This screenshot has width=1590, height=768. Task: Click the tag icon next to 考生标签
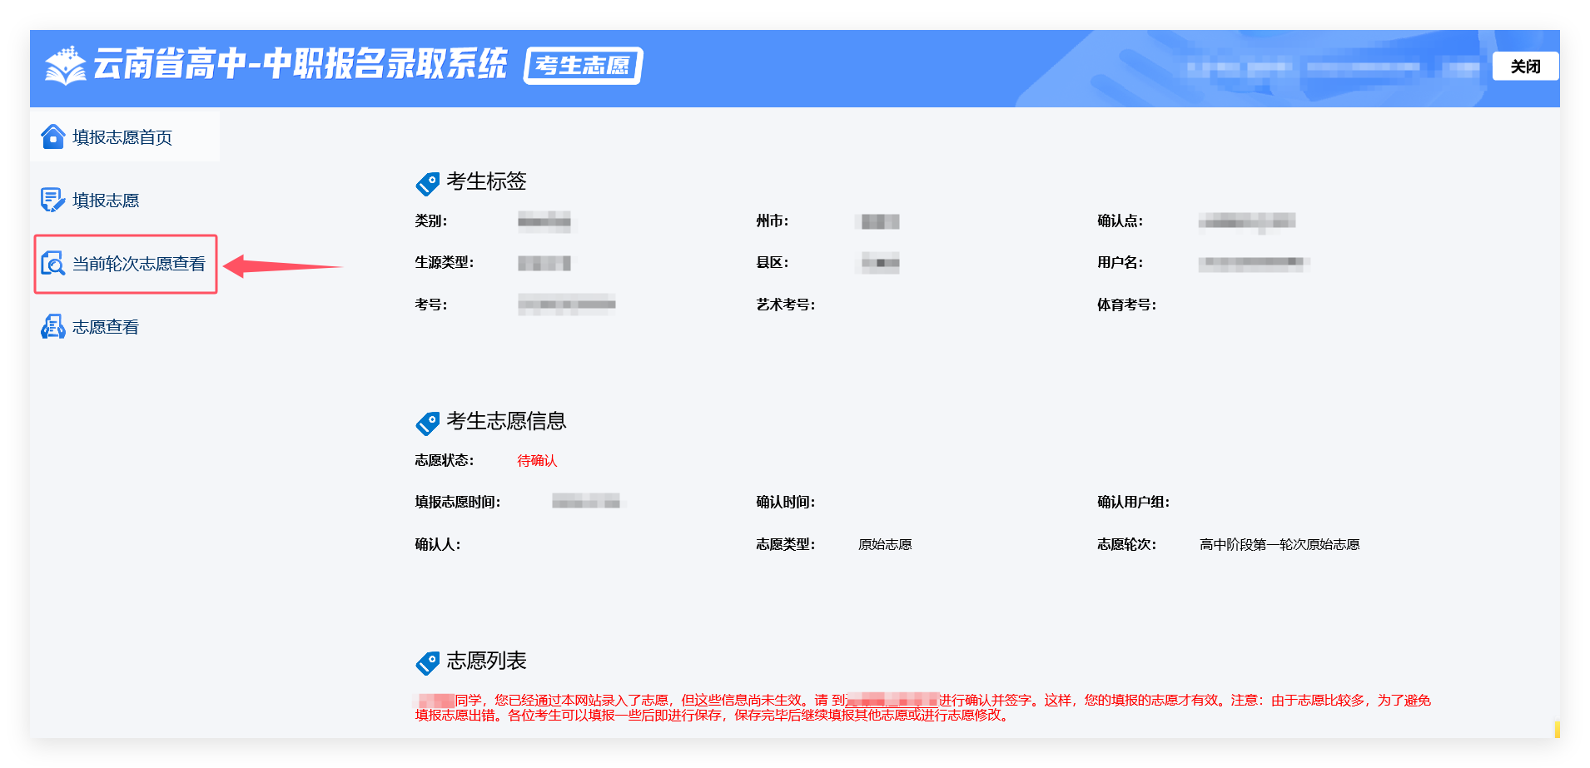[x=427, y=183]
